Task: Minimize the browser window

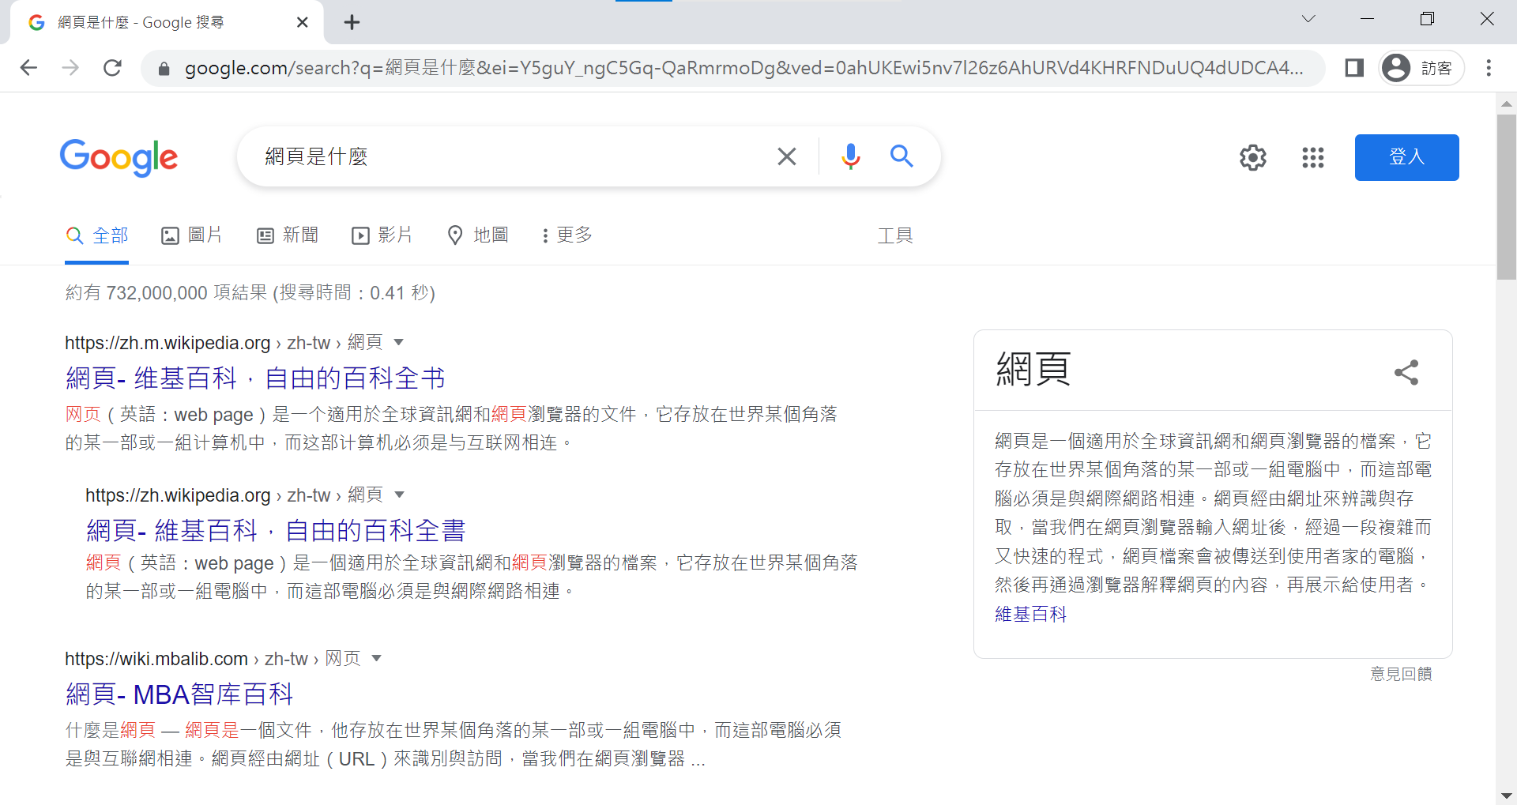Action: (x=1368, y=19)
